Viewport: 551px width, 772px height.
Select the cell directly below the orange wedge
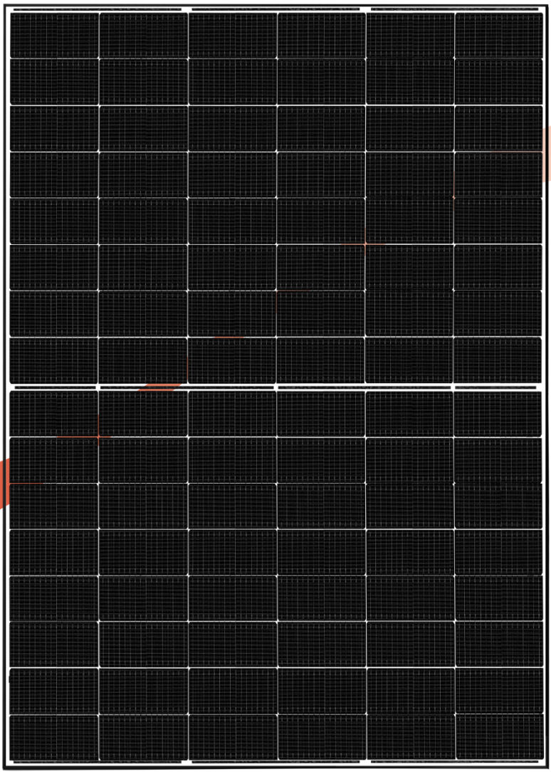coord(143,414)
